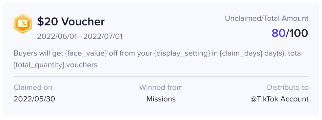Click the Winned from label
Screen dimensions: 322x120
coord(161,87)
